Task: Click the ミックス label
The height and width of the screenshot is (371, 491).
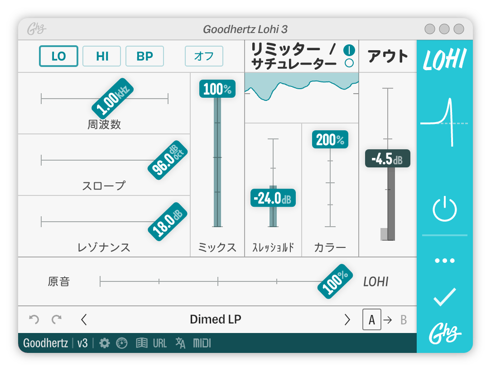Action: (217, 247)
